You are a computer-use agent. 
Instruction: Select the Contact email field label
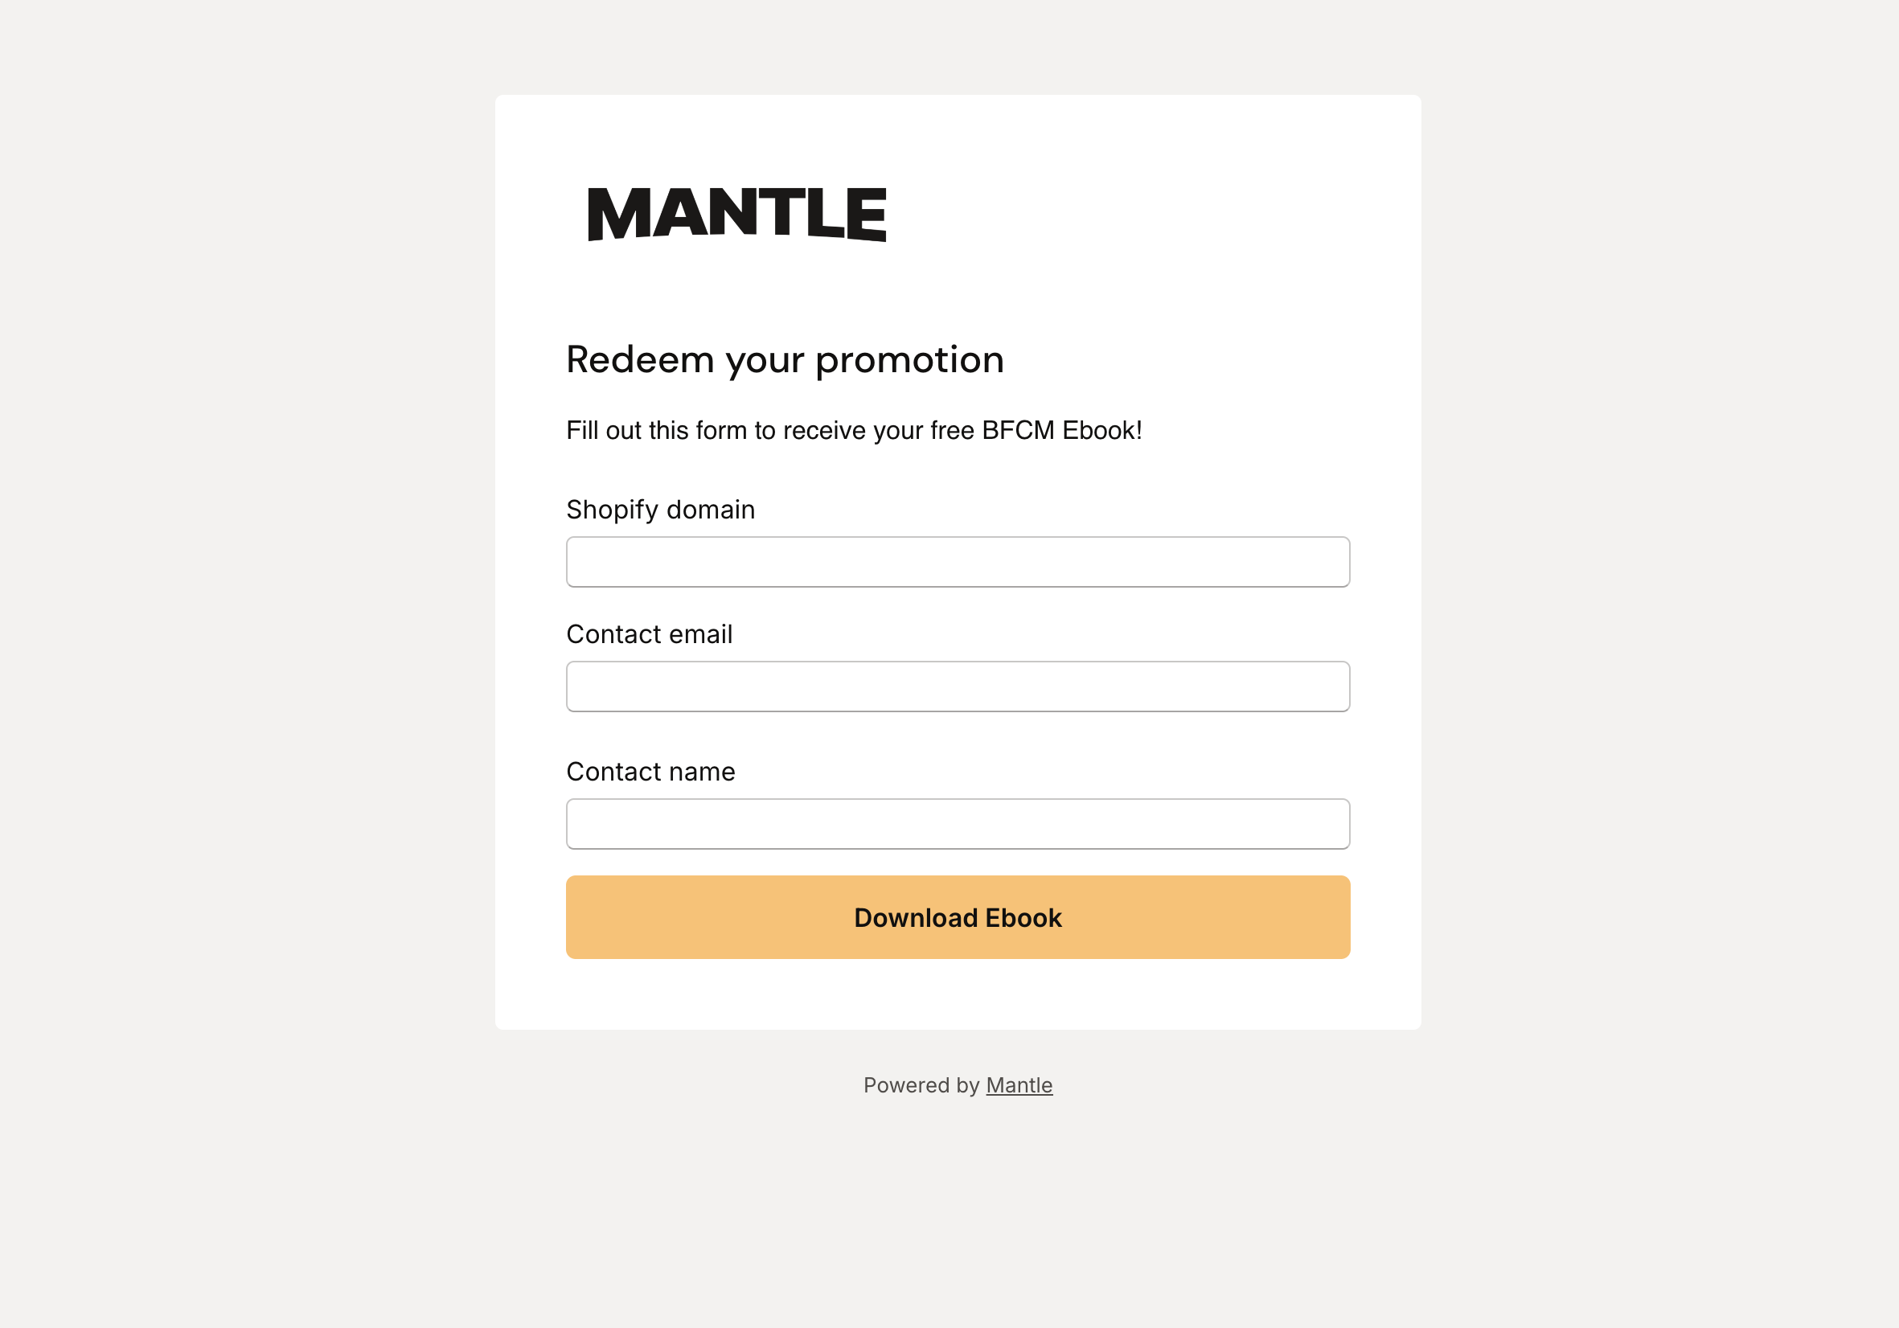[649, 633]
